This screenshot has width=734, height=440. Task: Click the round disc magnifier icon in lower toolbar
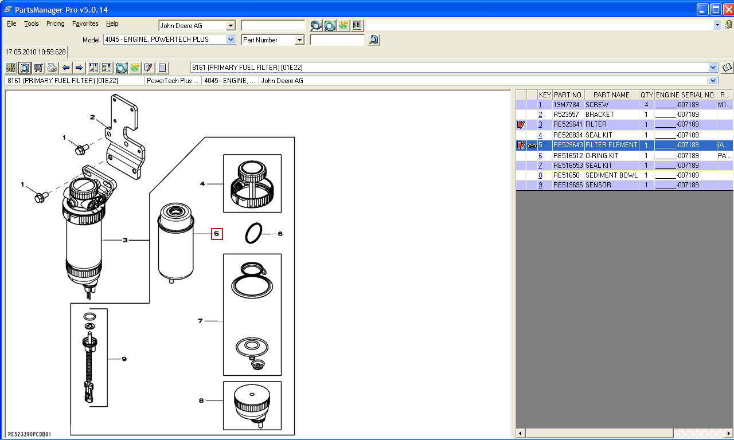point(121,68)
